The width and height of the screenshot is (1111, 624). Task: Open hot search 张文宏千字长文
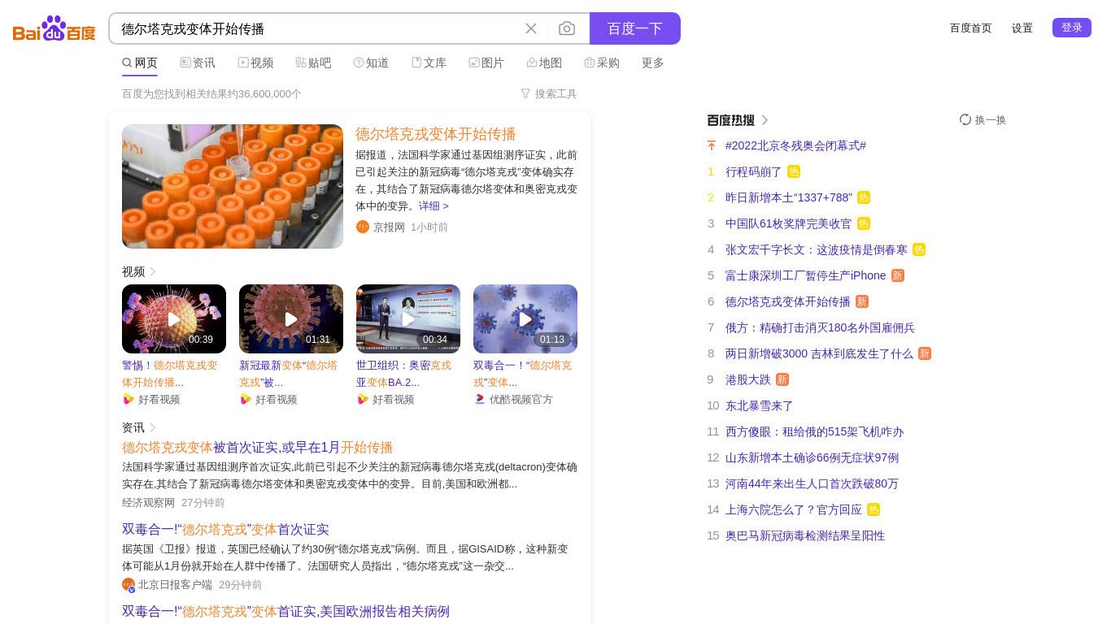tap(817, 249)
